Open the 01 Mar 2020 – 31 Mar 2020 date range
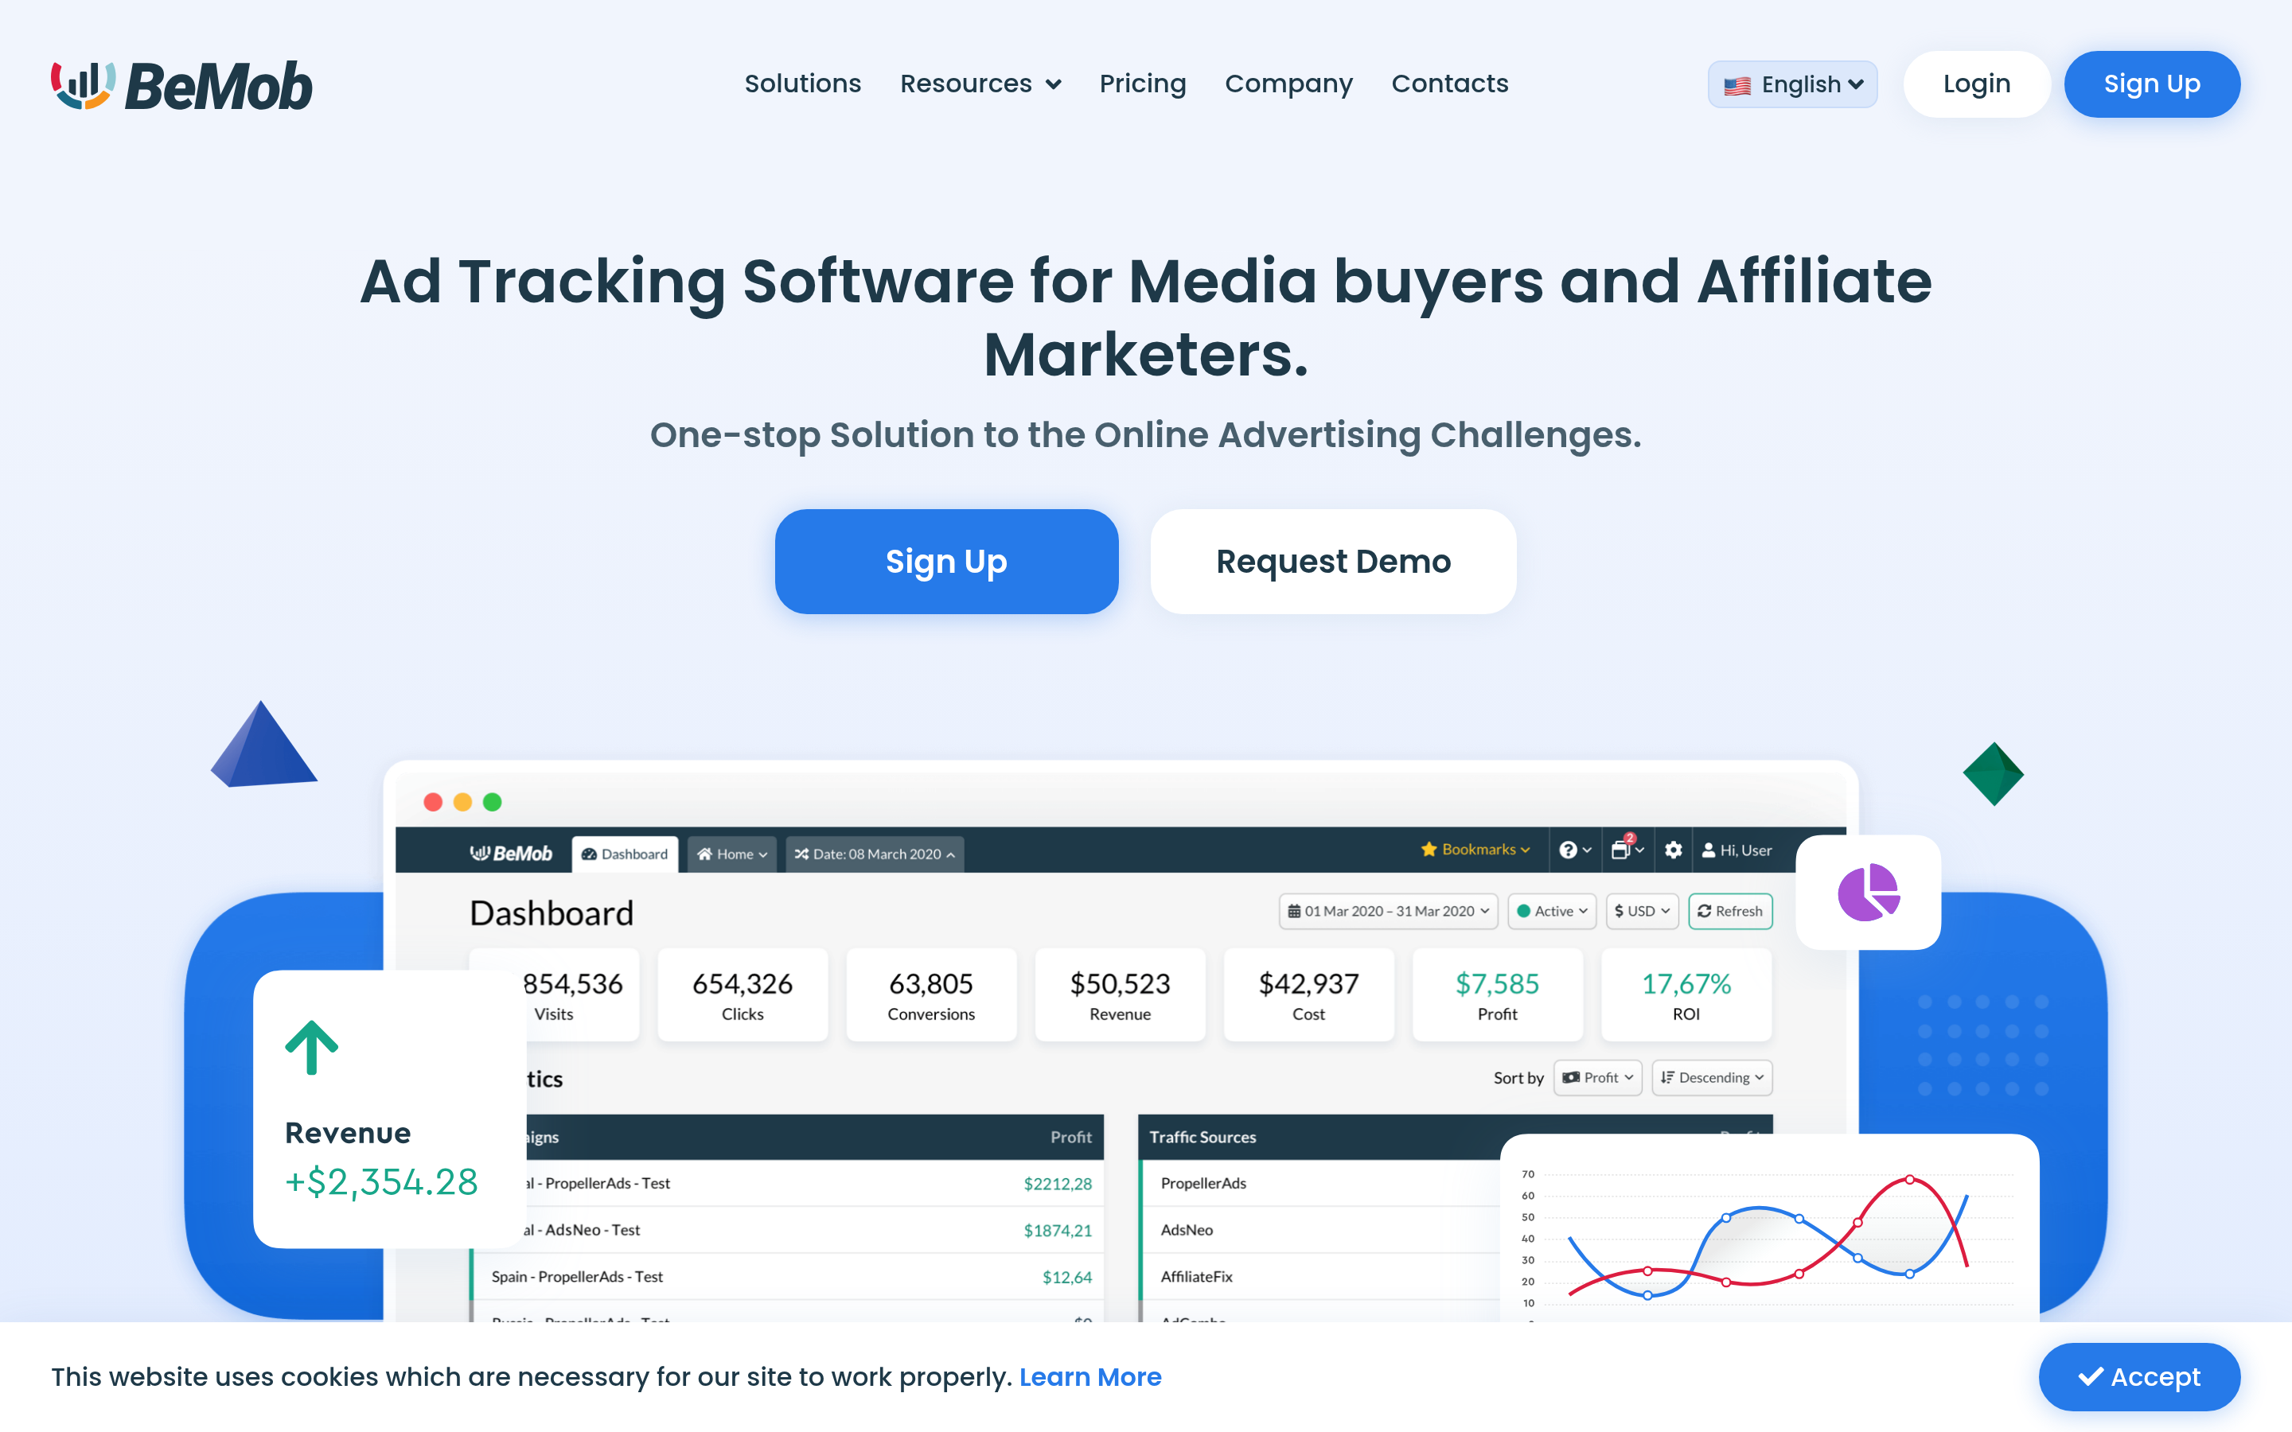 tap(1389, 911)
